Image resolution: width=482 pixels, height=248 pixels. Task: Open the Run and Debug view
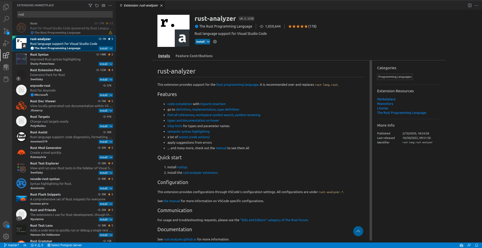(x=6, y=43)
